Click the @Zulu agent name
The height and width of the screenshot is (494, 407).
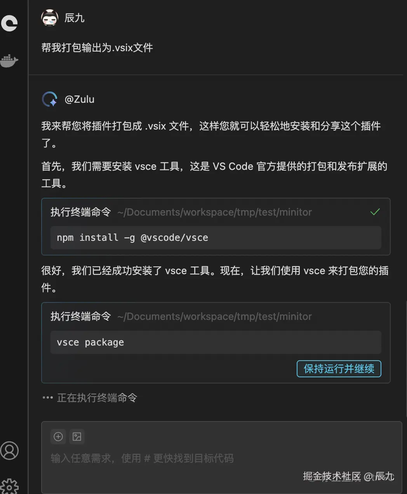[x=80, y=99]
